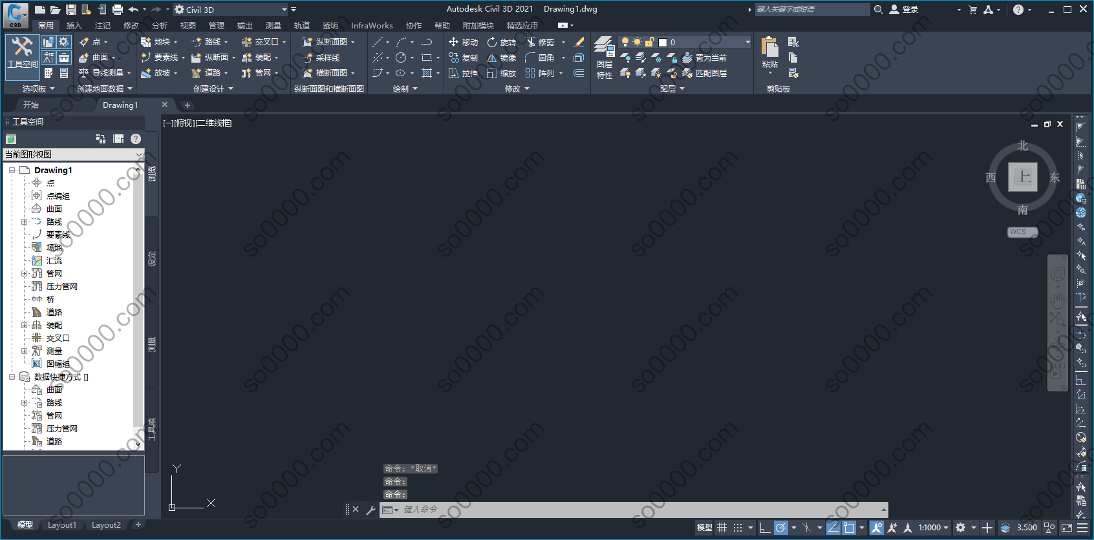
Task: Click the print icon in quick access toolbar
Action: click(x=117, y=10)
